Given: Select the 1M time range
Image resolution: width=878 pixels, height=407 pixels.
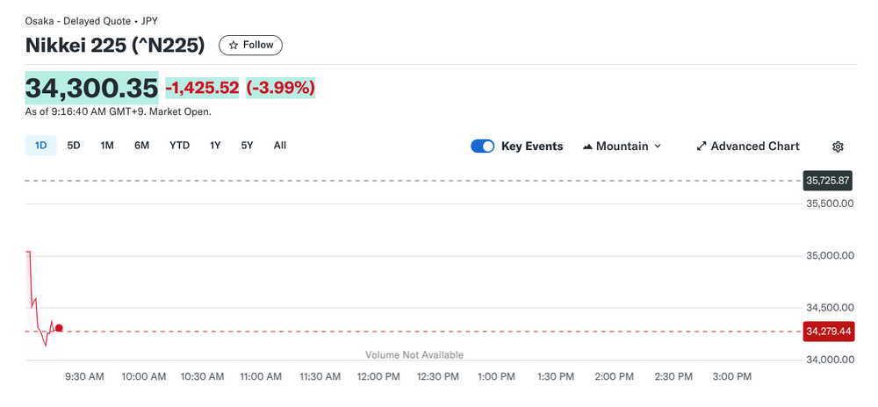Looking at the screenshot, I should (x=107, y=146).
